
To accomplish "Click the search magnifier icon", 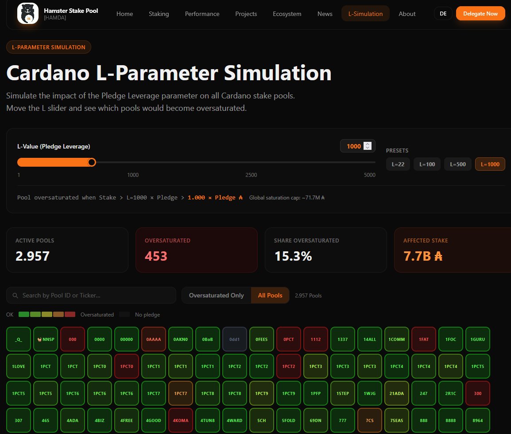I will point(15,295).
